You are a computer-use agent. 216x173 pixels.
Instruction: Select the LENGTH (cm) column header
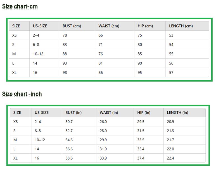181,26
